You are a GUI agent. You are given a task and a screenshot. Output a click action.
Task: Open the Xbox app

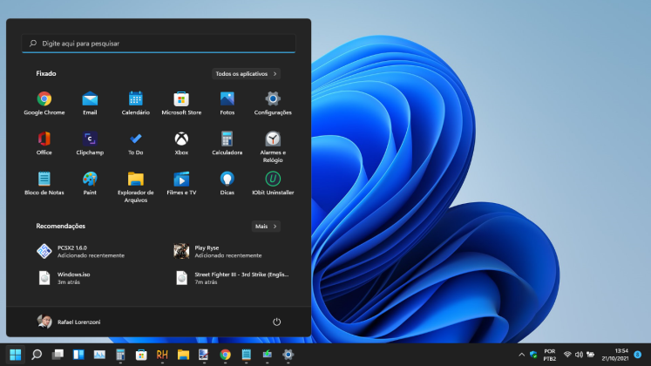pyautogui.click(x=181, y=143)
